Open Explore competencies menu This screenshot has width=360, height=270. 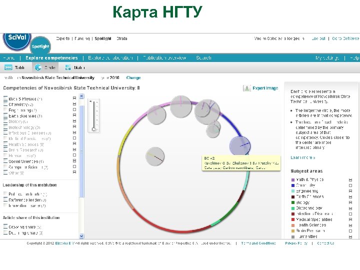(51, 58)
